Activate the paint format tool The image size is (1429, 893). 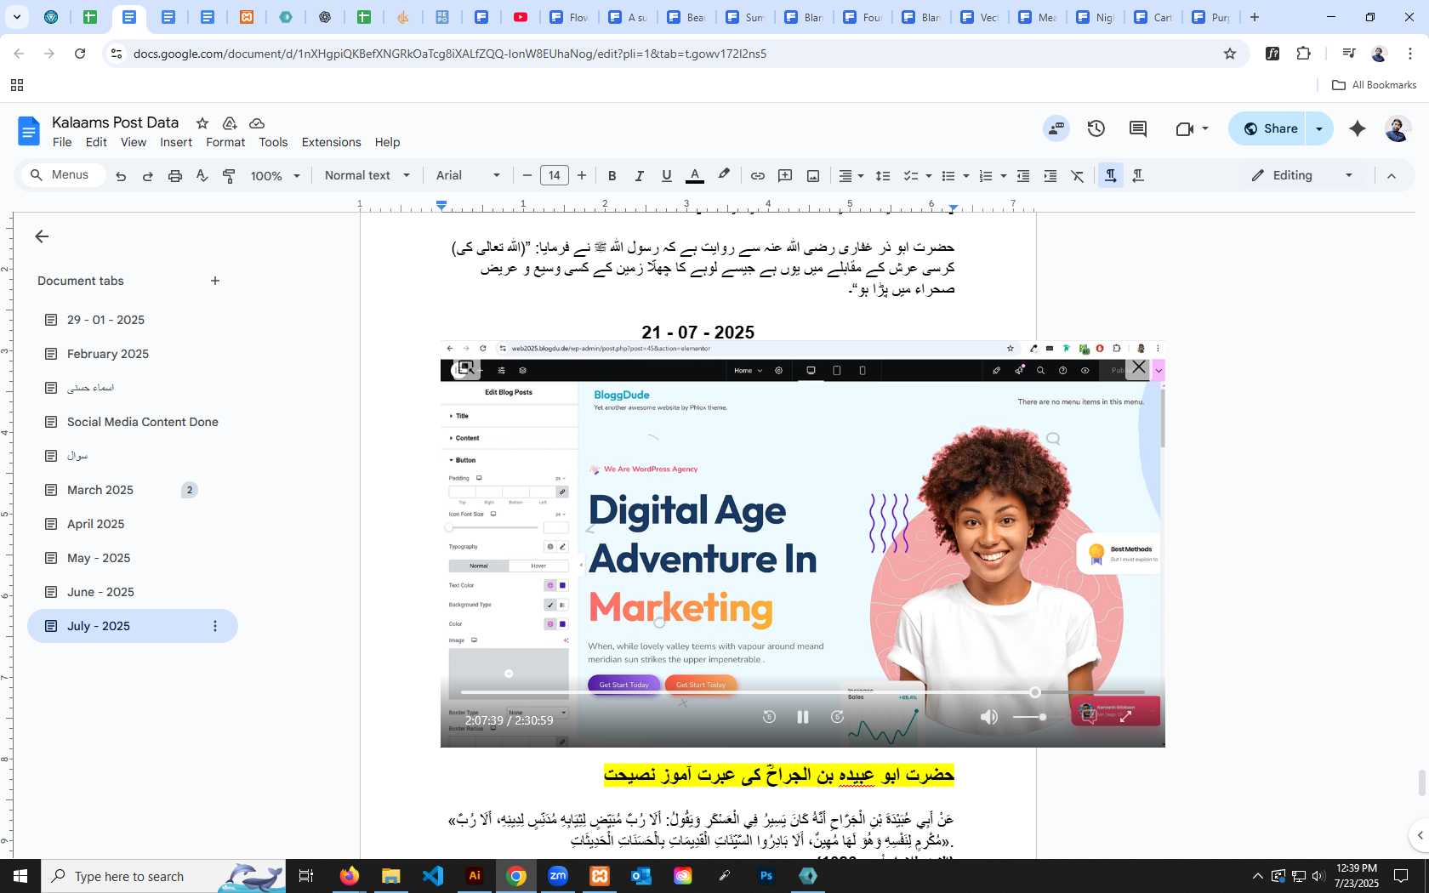point(229,176)
